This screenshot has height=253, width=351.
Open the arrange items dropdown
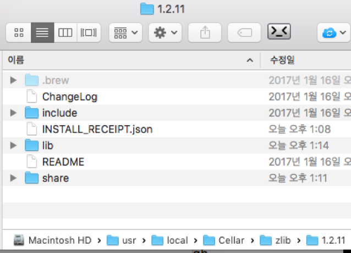pyautogui.click(x=126, y=33)
